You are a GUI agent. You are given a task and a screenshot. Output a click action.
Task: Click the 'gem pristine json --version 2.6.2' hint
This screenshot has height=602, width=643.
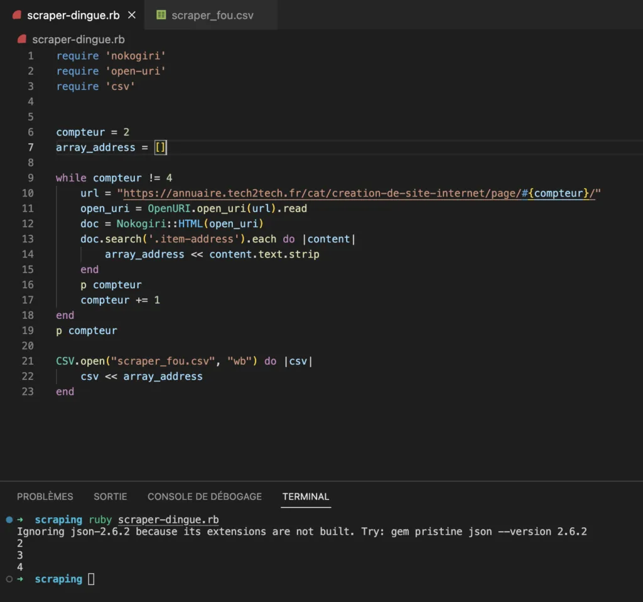pyautogui.click(x=489, y=532)
